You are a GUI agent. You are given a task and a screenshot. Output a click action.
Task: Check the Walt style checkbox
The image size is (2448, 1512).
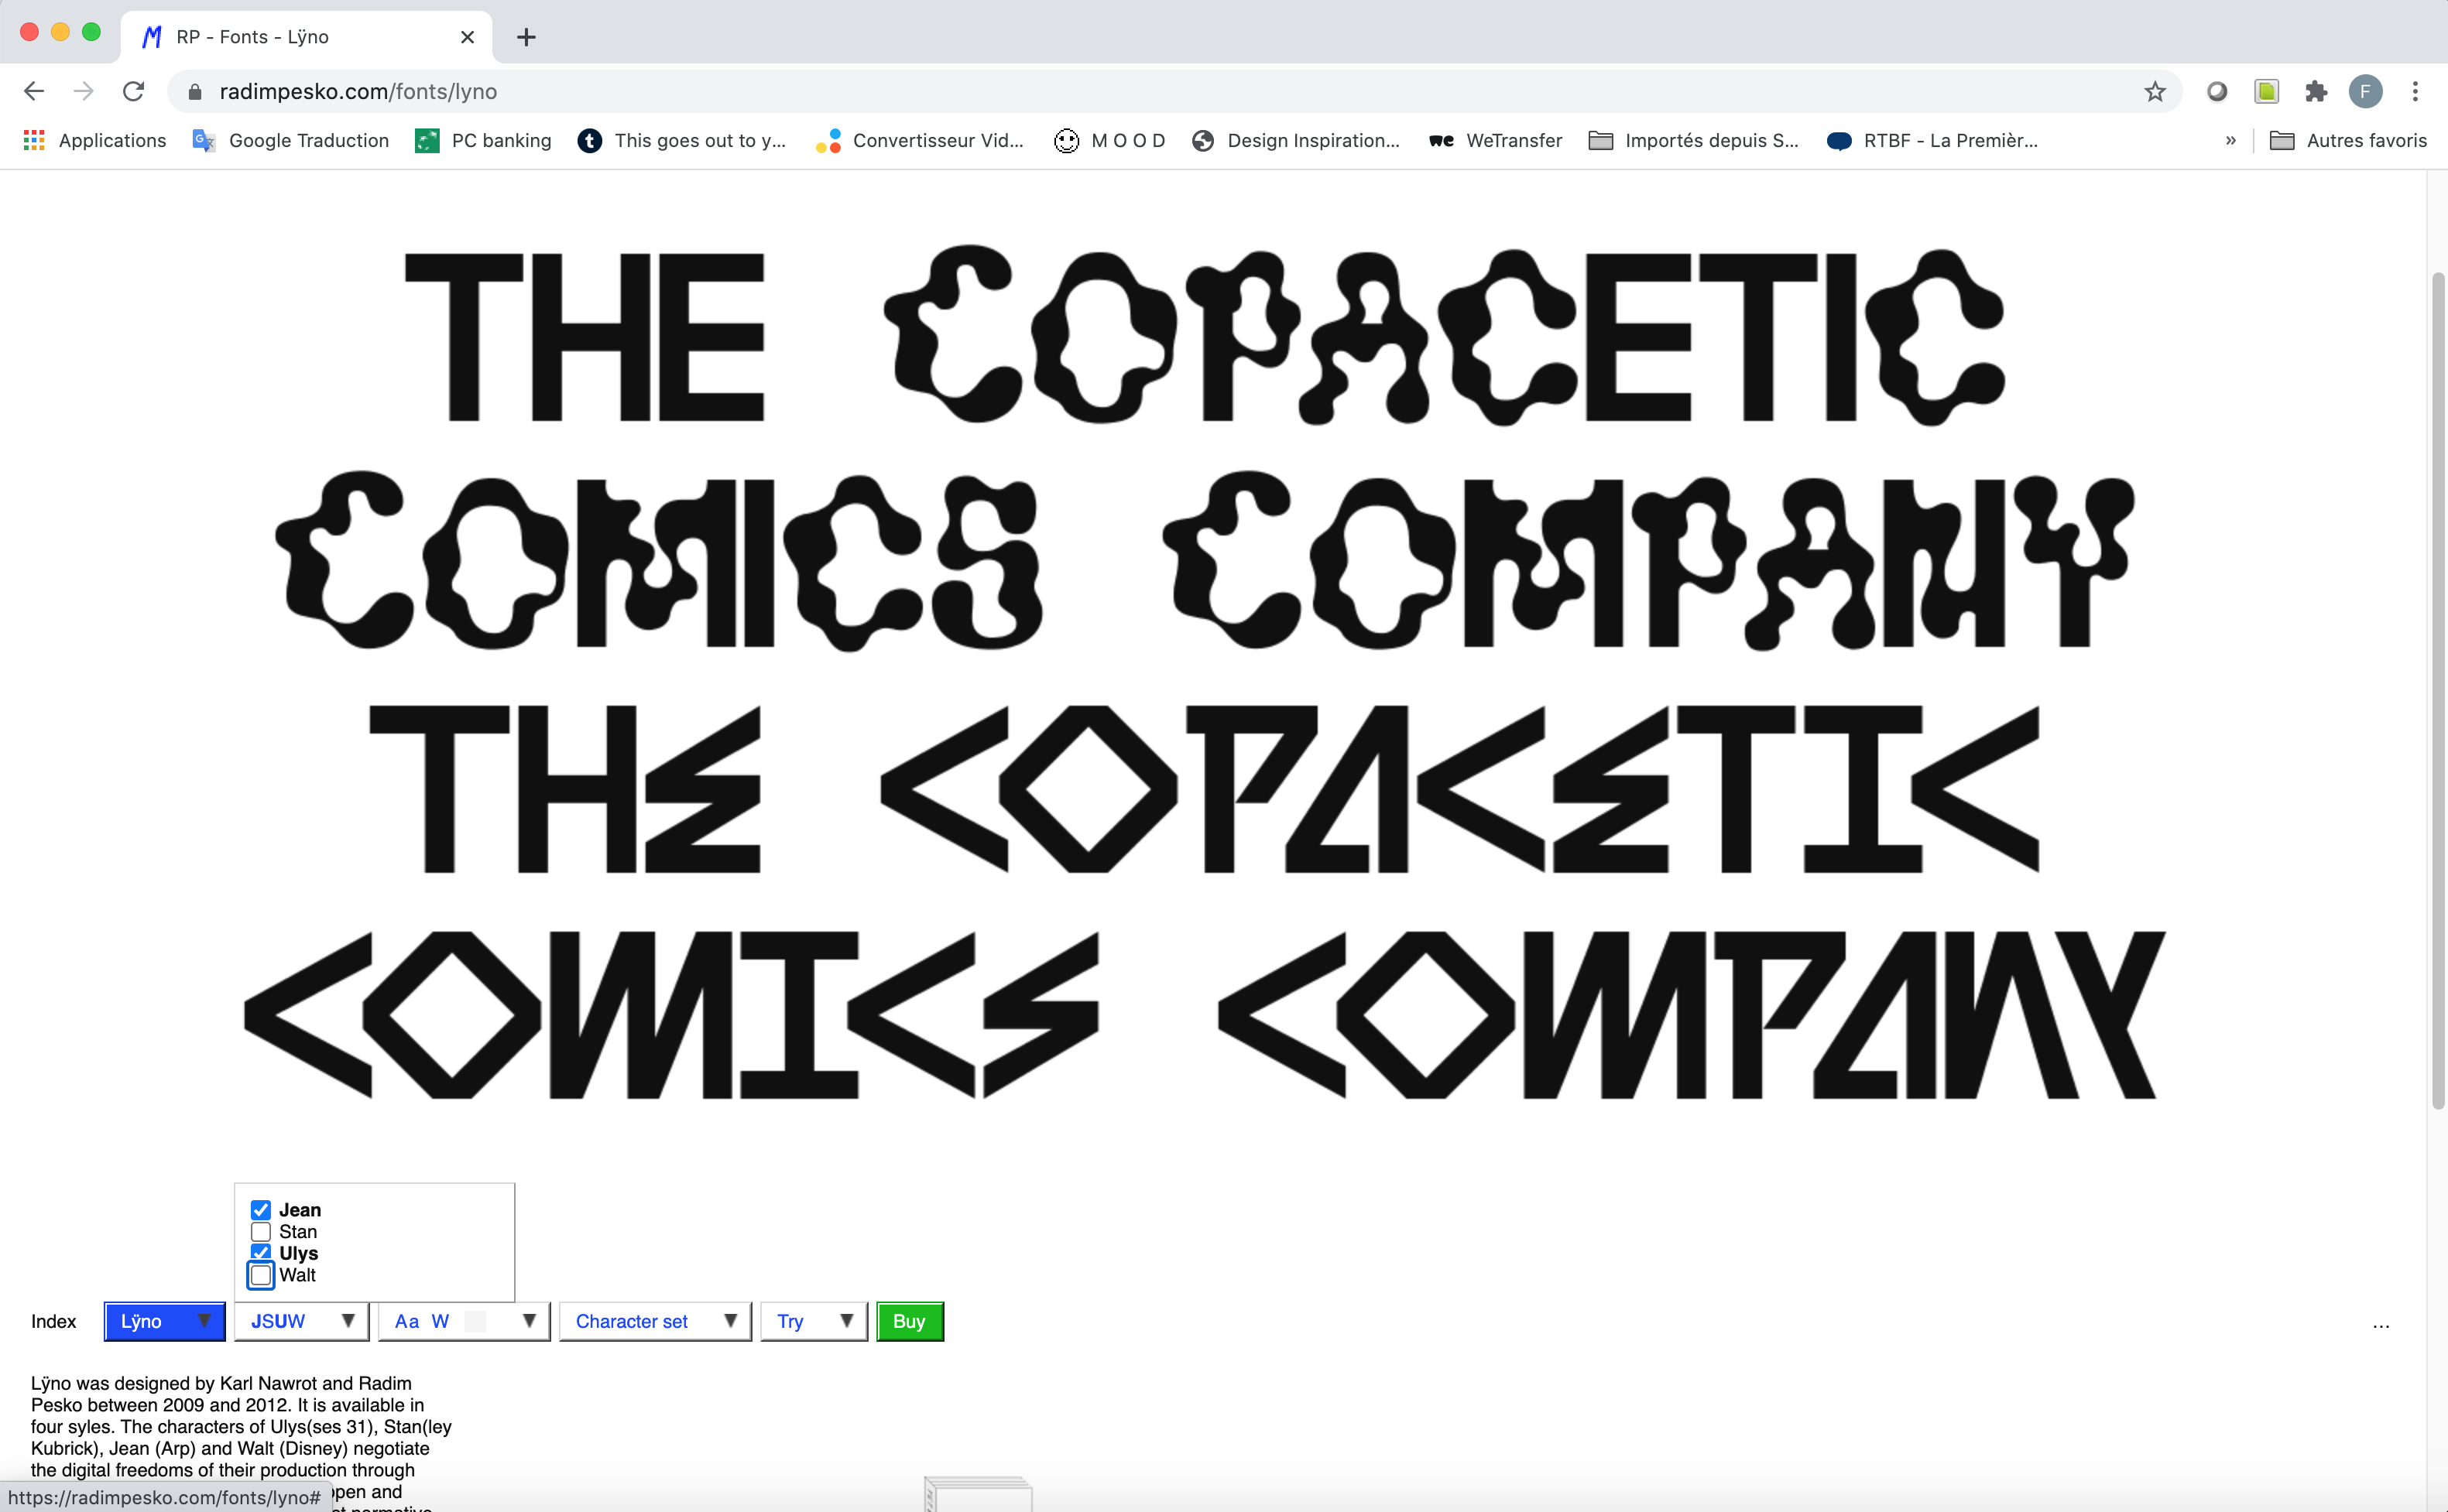tap(261, 1275)
